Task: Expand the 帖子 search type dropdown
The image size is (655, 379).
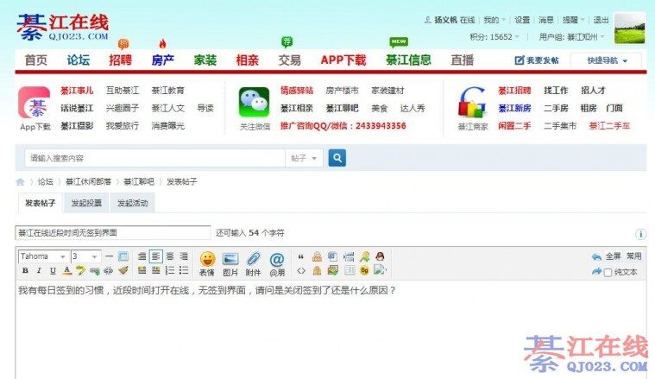Action: [305, 158]
